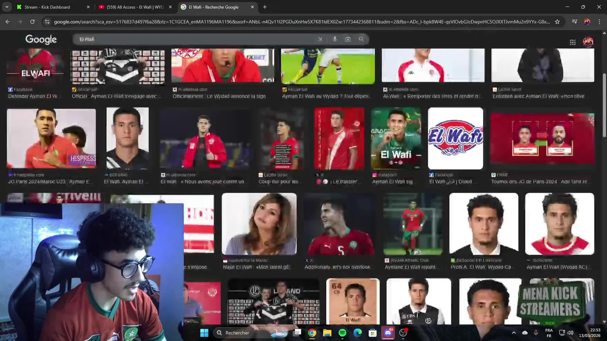Open the FRMF Tournoi des JO image
The width and height of the screenshot is (607, 341).
(542, 138)
